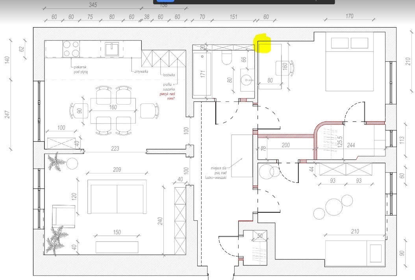Click the 'zmywarka' annotation label

click(141, 72)
